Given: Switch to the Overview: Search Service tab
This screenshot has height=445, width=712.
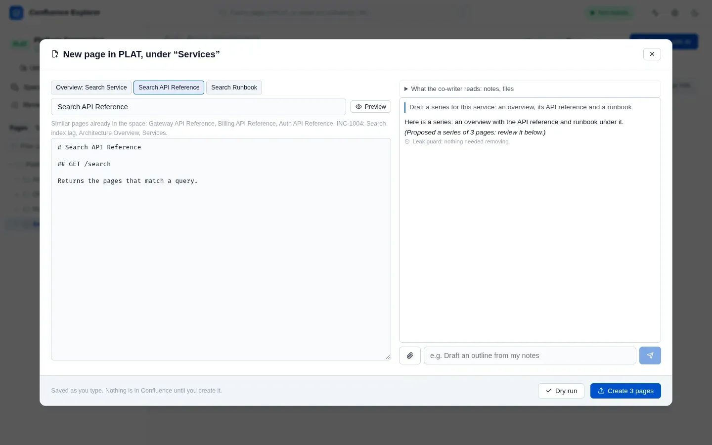Looking at the screenshot, I should click(91, 88).
